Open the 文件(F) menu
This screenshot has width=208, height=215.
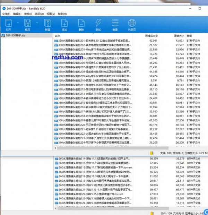click(x=6, y=14)
